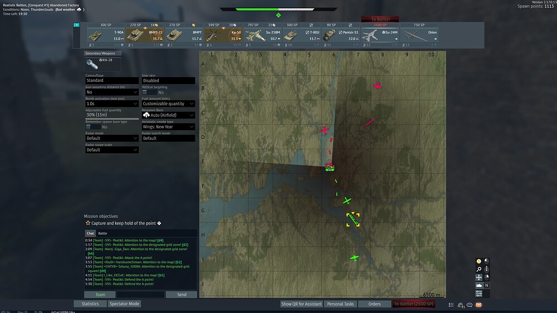
Task: Choose the Pantsir-S1 vehicle card
Action: coord(341,35)
